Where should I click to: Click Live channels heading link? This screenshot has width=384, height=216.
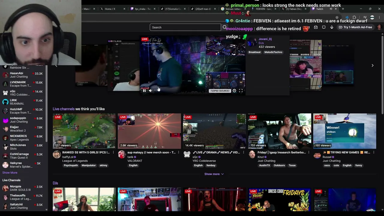(x=64, y=109)
